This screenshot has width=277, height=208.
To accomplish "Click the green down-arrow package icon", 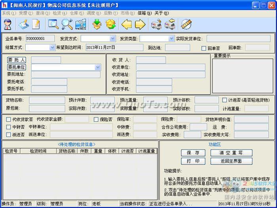I will tap(97, 24).
